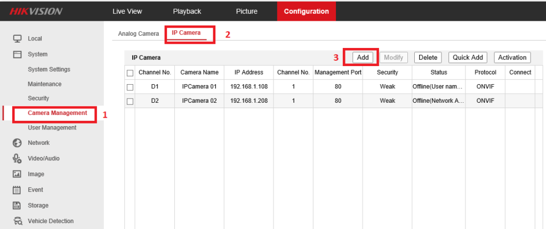The width and height of the screenshot is (546, 229).
Task: Click the Local monitor icon in sidebar
Action: pyautogui.click(x=17, y=38)
